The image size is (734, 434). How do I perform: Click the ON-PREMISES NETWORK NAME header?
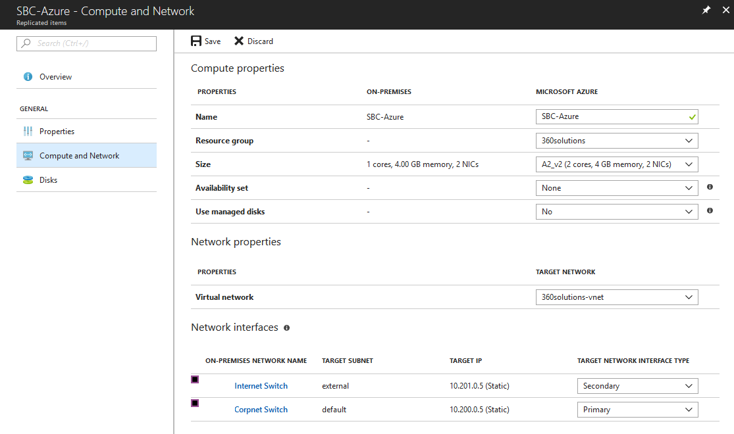click(256, 360)
